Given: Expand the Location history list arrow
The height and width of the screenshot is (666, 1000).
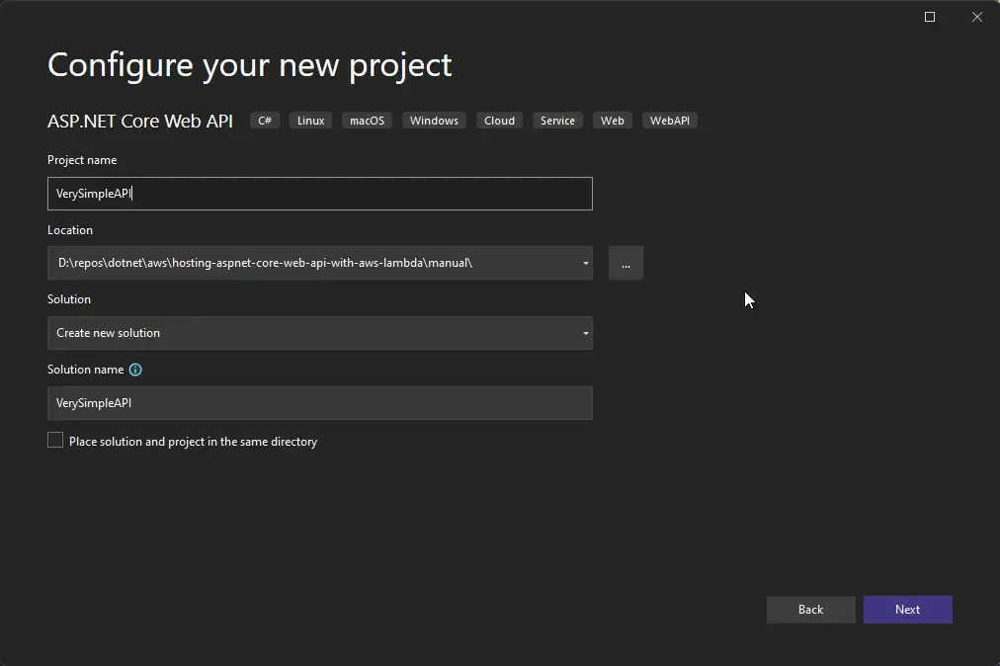Looking at the screenshot, I should 585,263.
